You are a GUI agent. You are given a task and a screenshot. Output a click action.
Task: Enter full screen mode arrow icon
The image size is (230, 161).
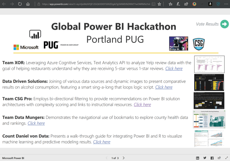226,158
